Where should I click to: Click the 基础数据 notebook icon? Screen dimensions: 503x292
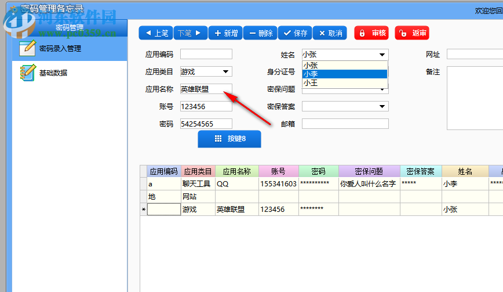pyautogui.click(x=28, y=73)
